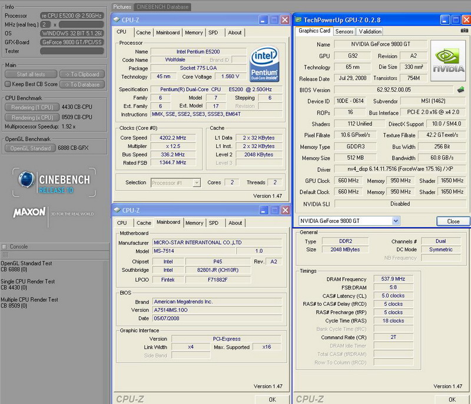This screenshot has height=404, width=471.
Task: Click the BIOS save chip icon
Action: [x=461, y=90]
